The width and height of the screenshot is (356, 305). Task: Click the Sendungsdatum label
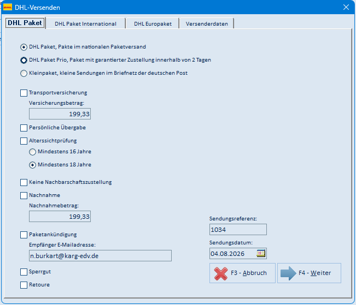point(231,242)
